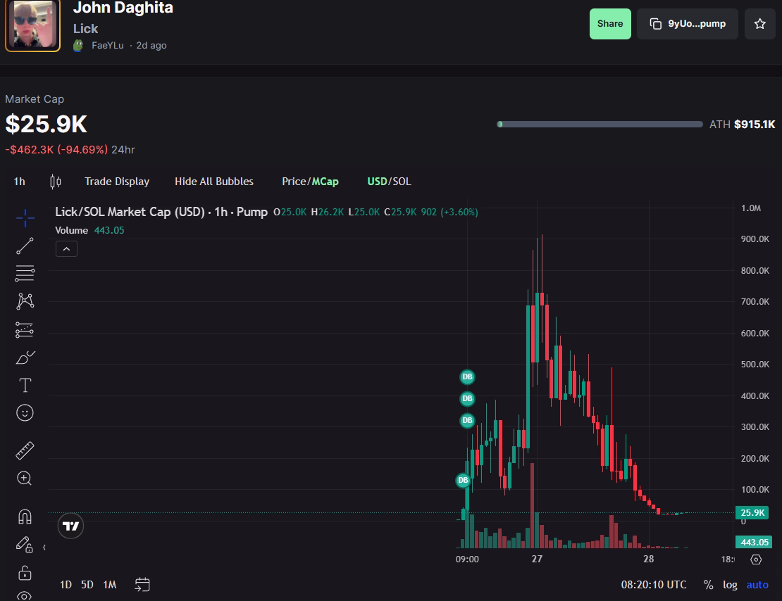Click a DB bubble marker on the chart
Screen dimensions: 782x601
(x=467, y=377)
